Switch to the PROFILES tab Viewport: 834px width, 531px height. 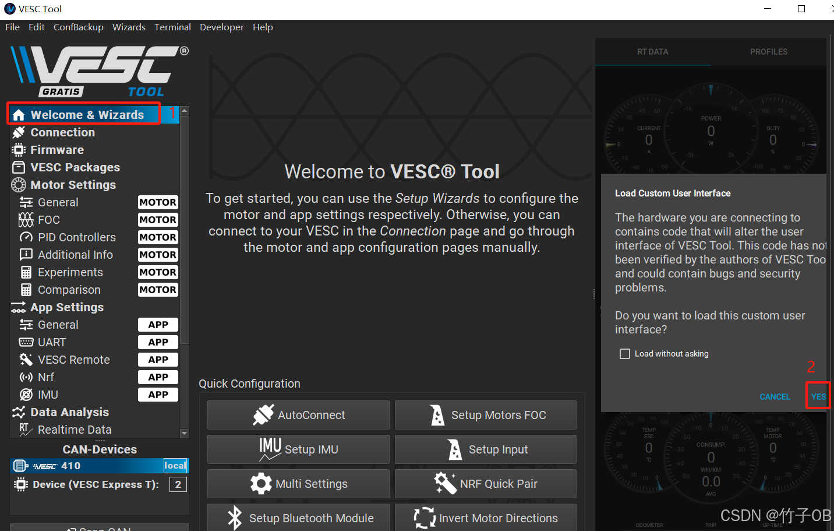pos(768,51)
